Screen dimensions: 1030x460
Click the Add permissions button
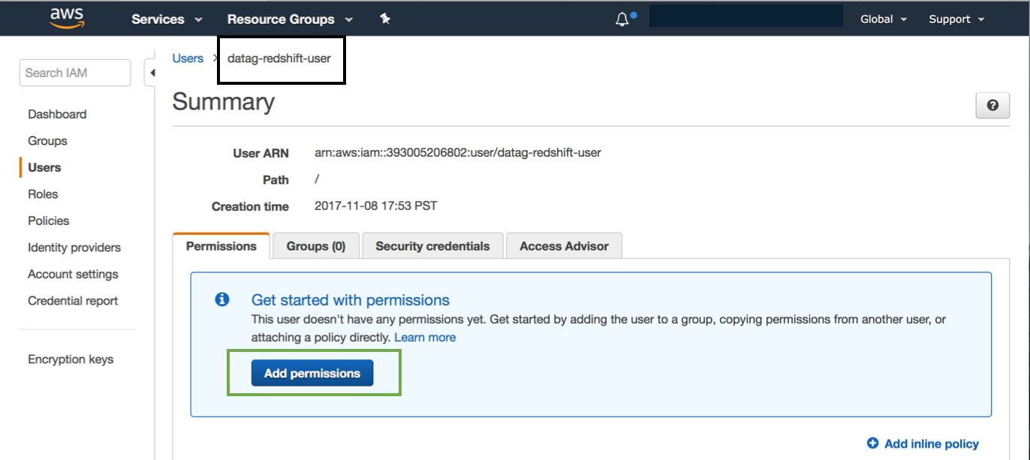click(312, 374)
